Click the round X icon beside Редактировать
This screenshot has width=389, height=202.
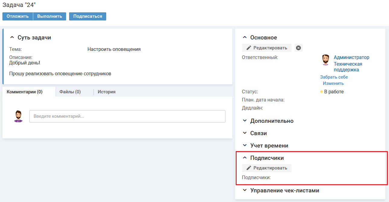[x=298, y=48]
